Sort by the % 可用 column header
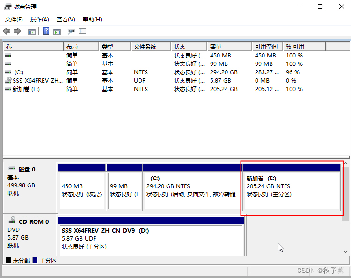Viewport: 351px width, 278px height. click(x=304, y=46)
